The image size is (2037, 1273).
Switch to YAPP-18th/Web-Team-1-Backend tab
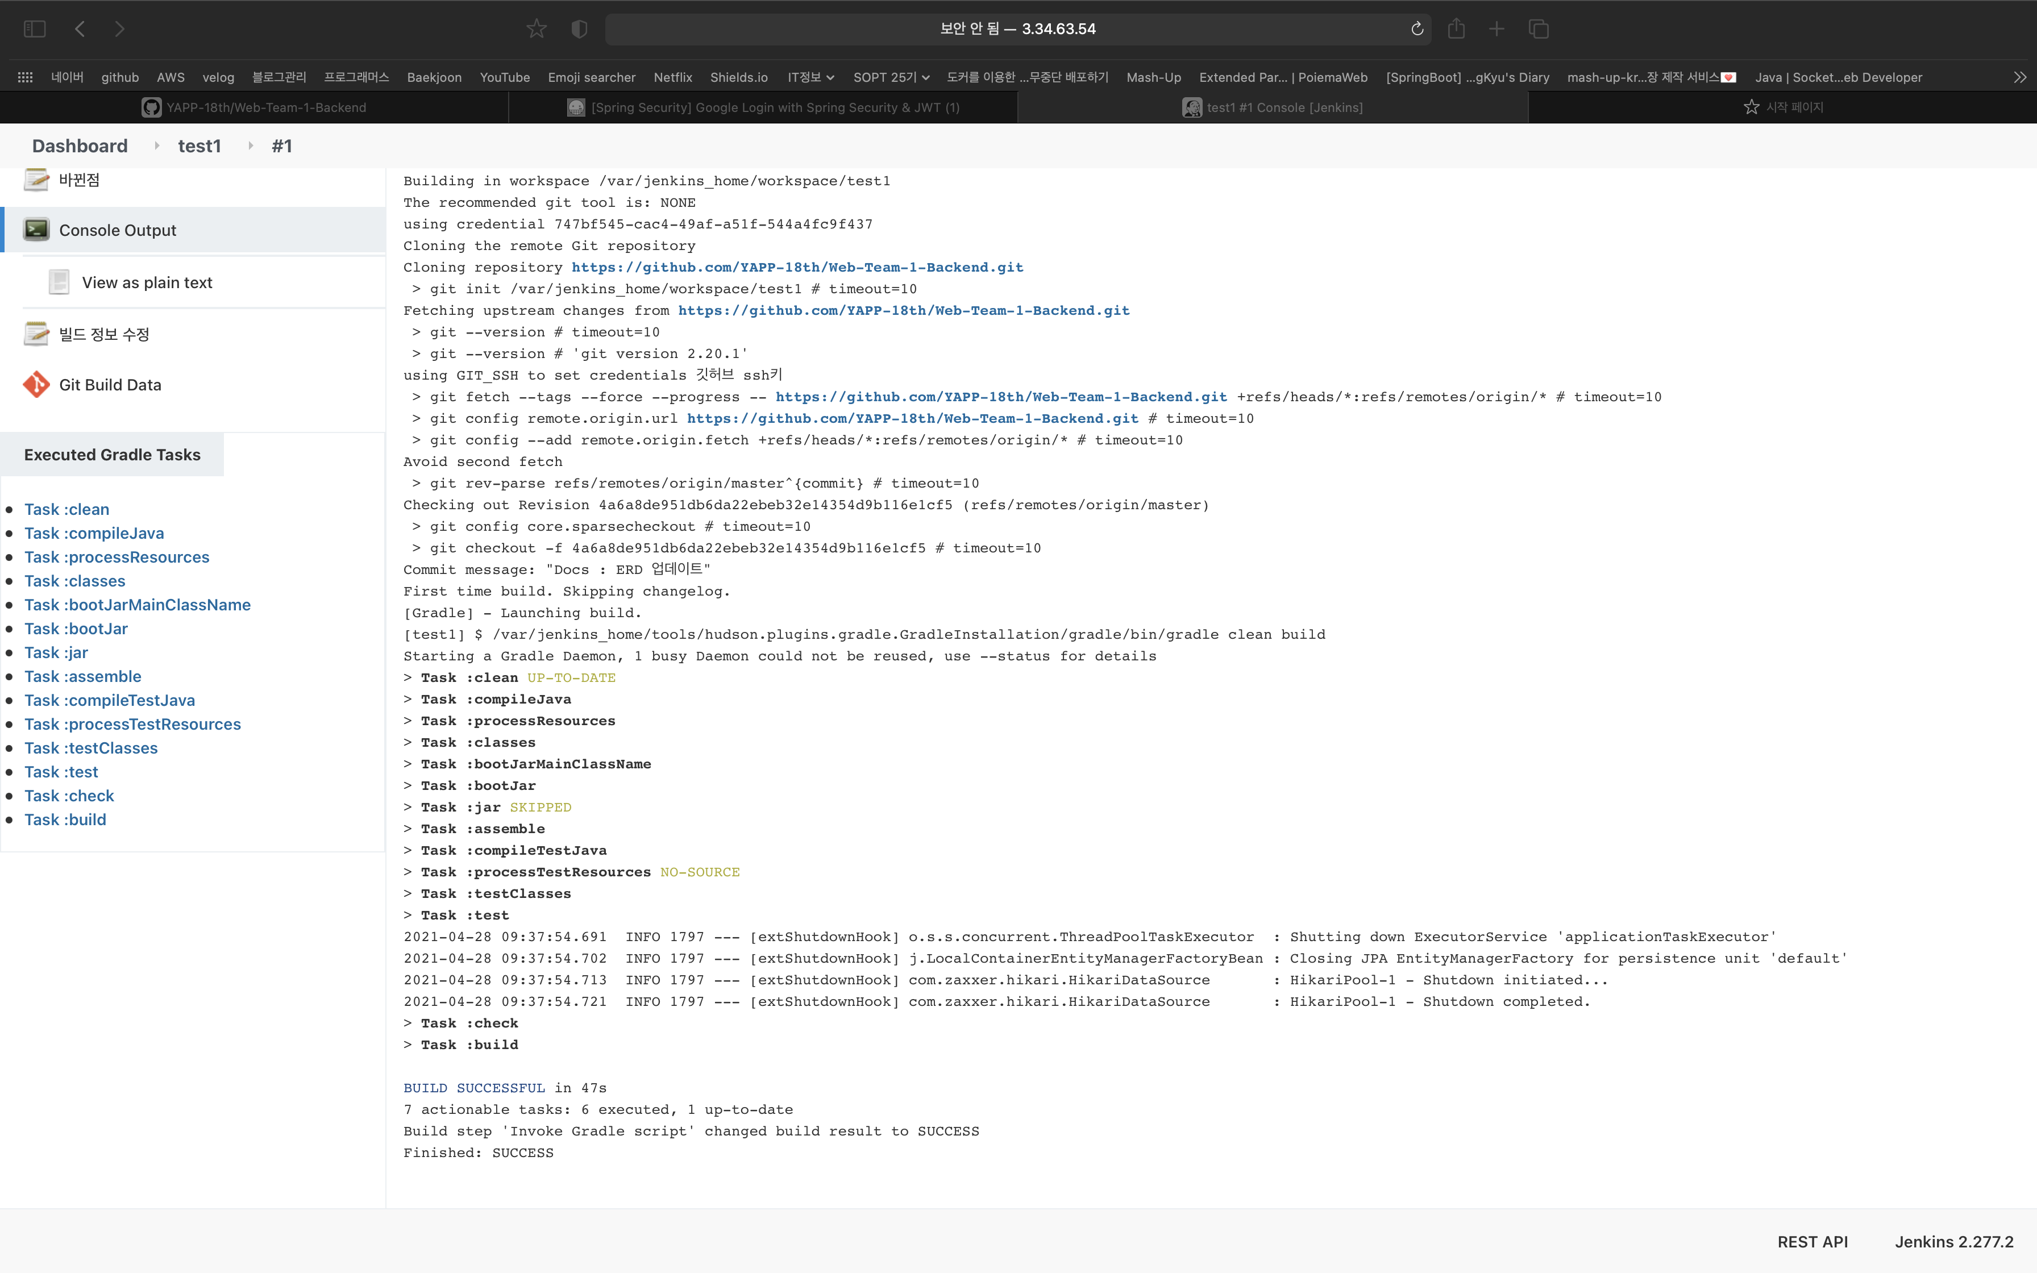coord(254,107)
